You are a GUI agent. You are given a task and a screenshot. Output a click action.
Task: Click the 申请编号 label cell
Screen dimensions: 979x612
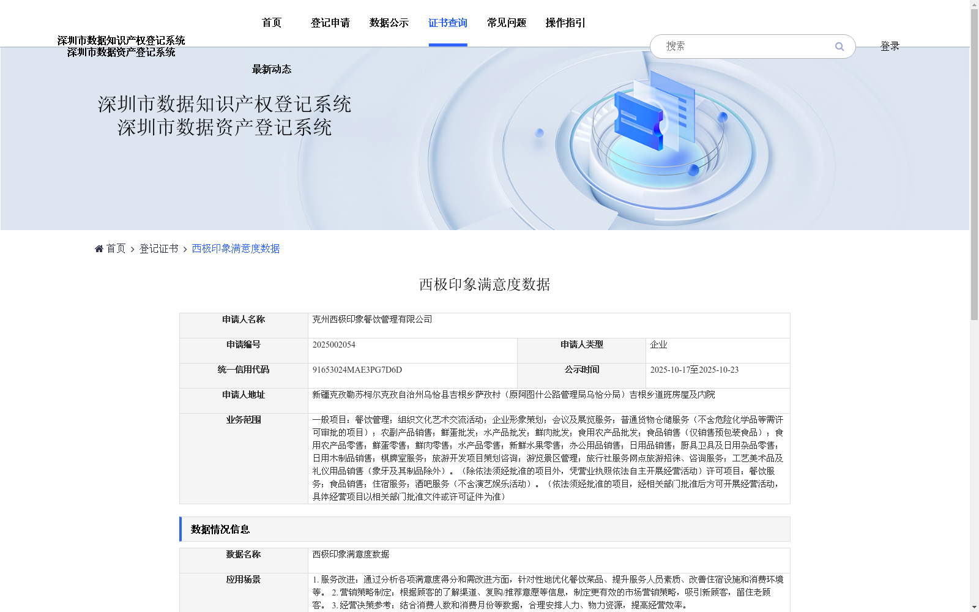244,351
